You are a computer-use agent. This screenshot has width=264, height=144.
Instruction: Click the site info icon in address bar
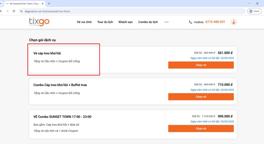pyautogui.click(x=22, y=11)
